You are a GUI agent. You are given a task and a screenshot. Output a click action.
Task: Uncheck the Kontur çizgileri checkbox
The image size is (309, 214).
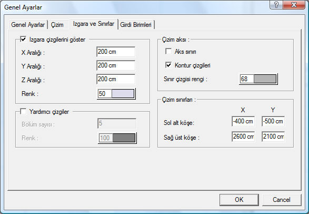[x=168, y=65]
